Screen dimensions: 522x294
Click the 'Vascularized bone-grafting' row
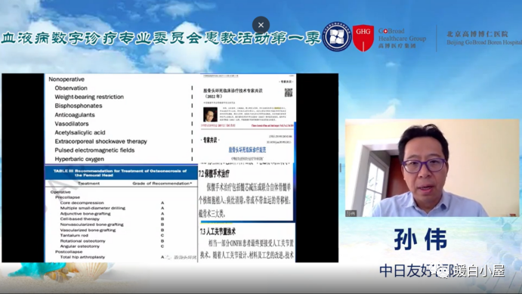point(113,230)
